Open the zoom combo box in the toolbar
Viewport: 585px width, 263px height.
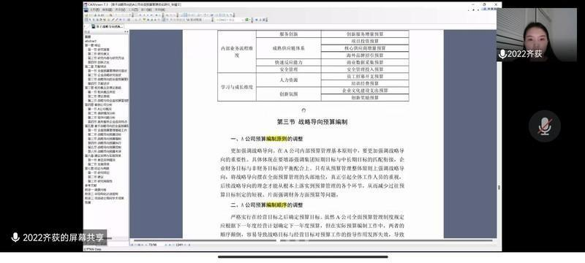(230, 20)
